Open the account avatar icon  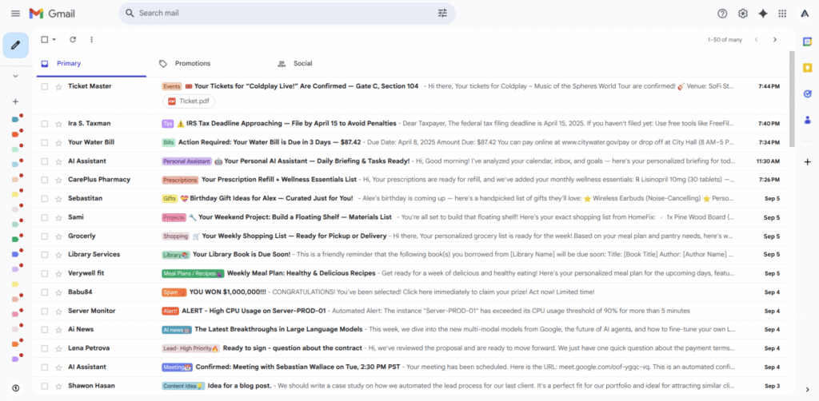point(805,14)
